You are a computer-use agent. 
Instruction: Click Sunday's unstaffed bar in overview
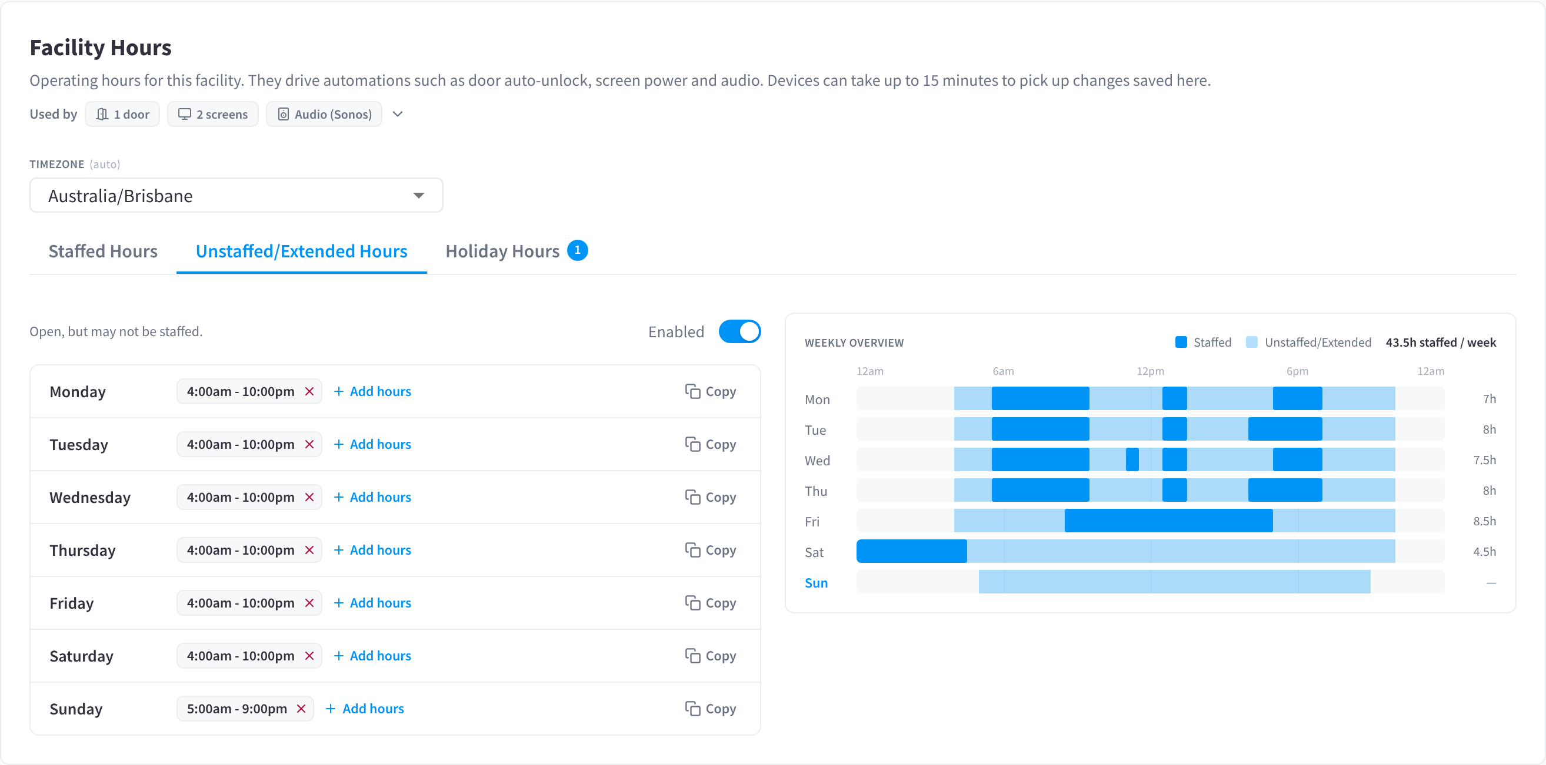click(1174, 582)
